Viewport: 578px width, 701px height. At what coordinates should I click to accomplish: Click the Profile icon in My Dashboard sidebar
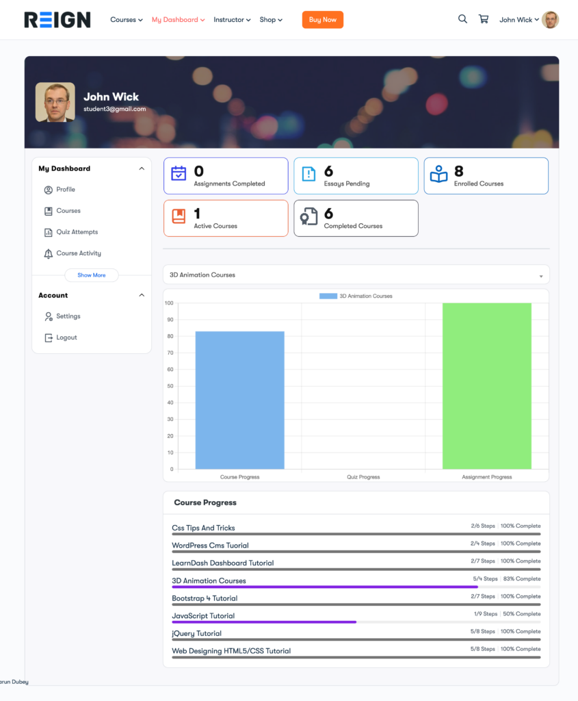point(48,190)
